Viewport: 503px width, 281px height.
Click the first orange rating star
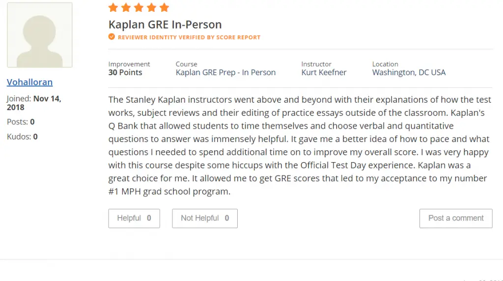[x=113, y=7]
